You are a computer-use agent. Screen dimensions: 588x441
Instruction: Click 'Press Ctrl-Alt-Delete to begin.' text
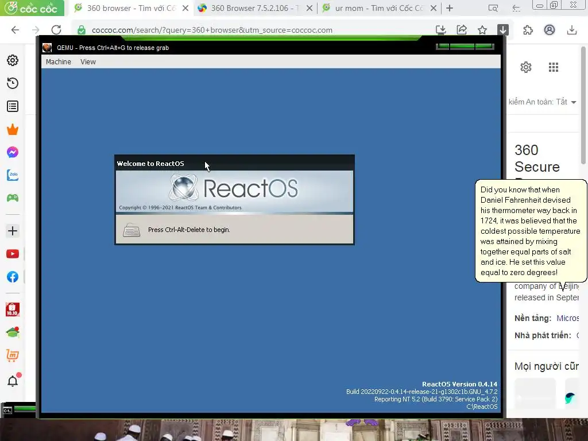pyautogui.click(x=189, y=230)
